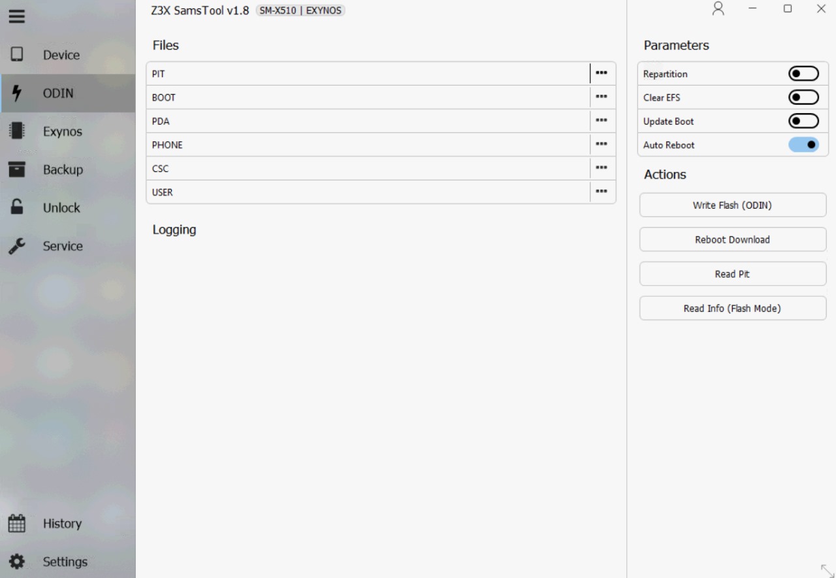Image resolution: width=836 pixels, height=578 pixels.
Task: Open the History calendar icon
Action: (16, 523)
